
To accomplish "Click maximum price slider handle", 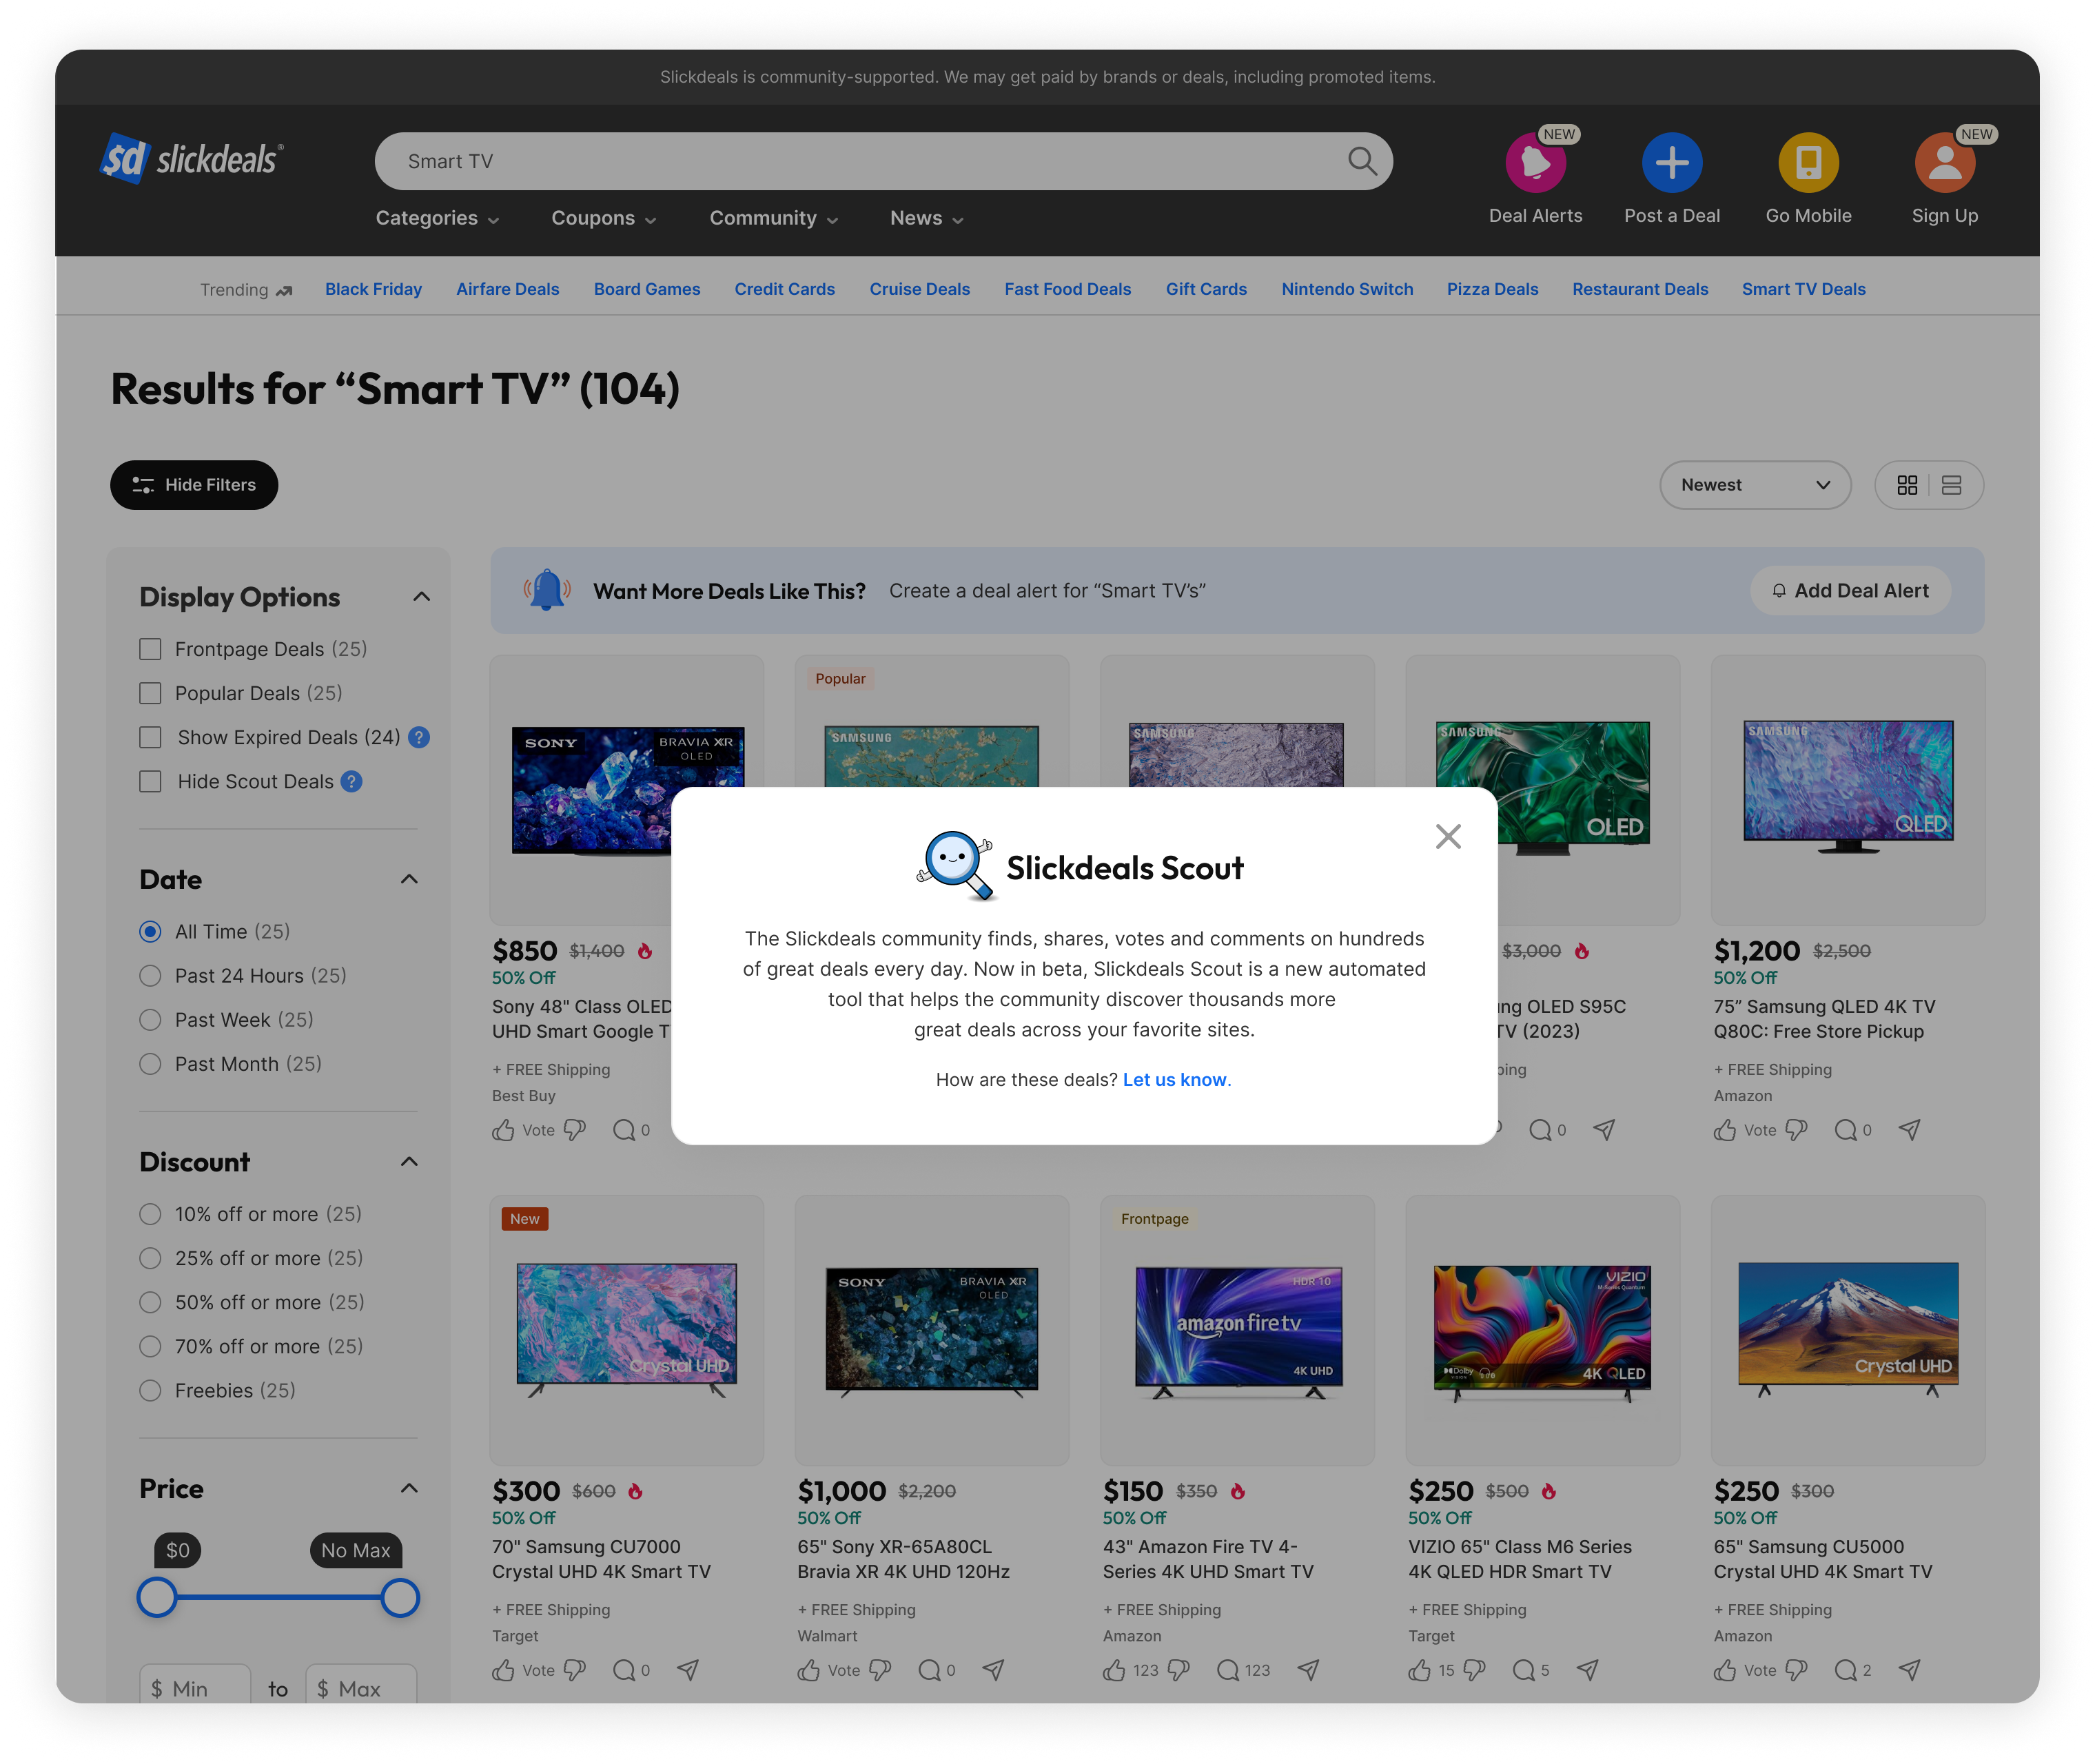I will [x=400, y=1598].
